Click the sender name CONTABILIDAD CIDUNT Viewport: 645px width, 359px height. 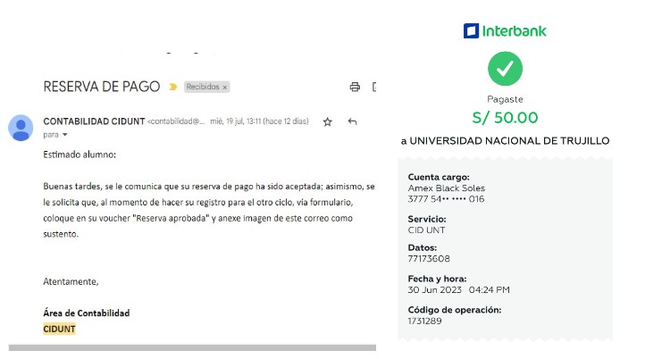point(94,121)
